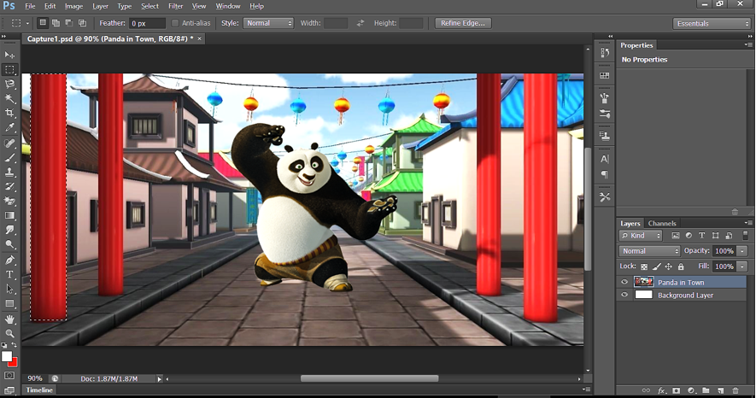
Task: Toggle lock transparent pixels
Action: [644, 266]
